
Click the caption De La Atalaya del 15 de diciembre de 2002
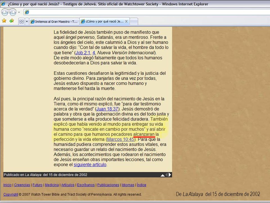[x=218, y=194]
